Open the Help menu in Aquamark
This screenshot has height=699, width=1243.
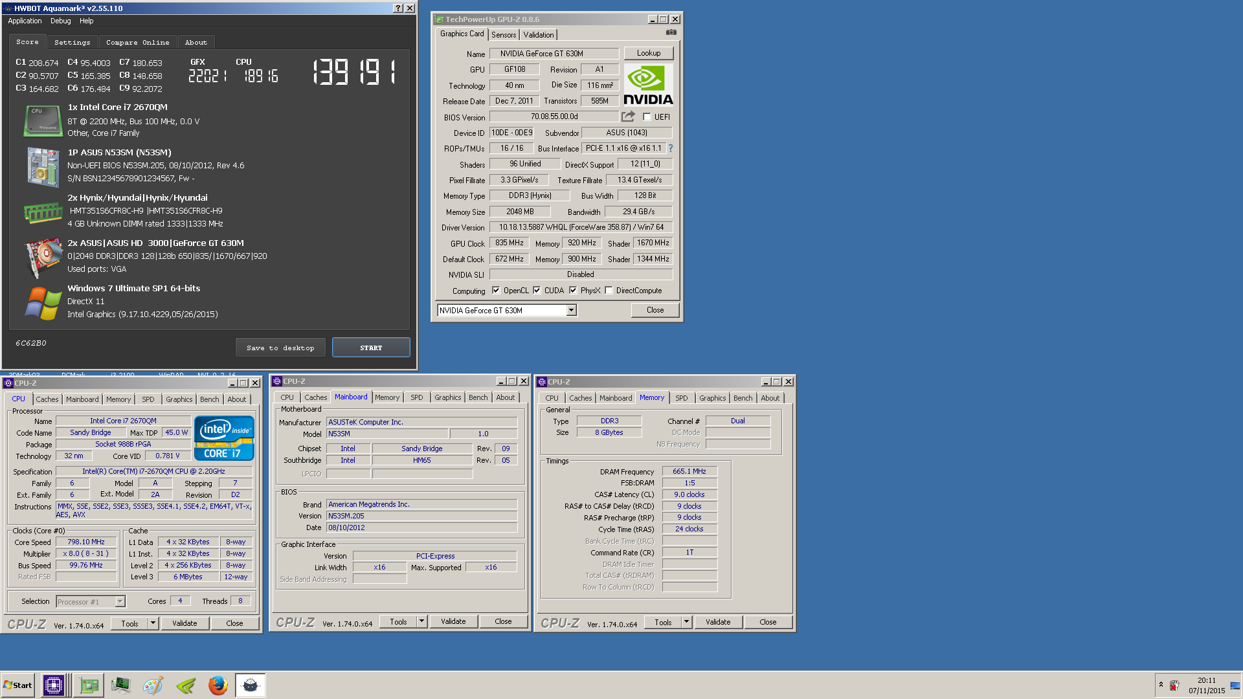tap(86, 21)
